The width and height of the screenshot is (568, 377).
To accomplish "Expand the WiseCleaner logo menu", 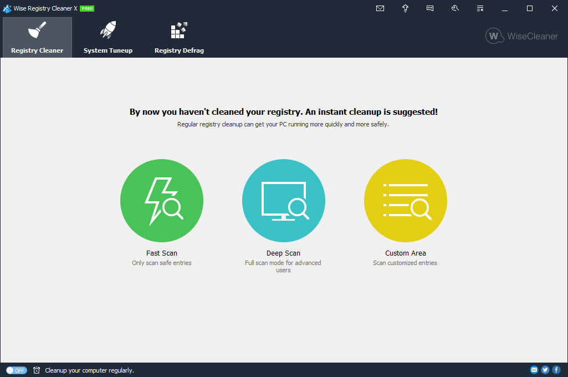I will click(x=521, y=36).
